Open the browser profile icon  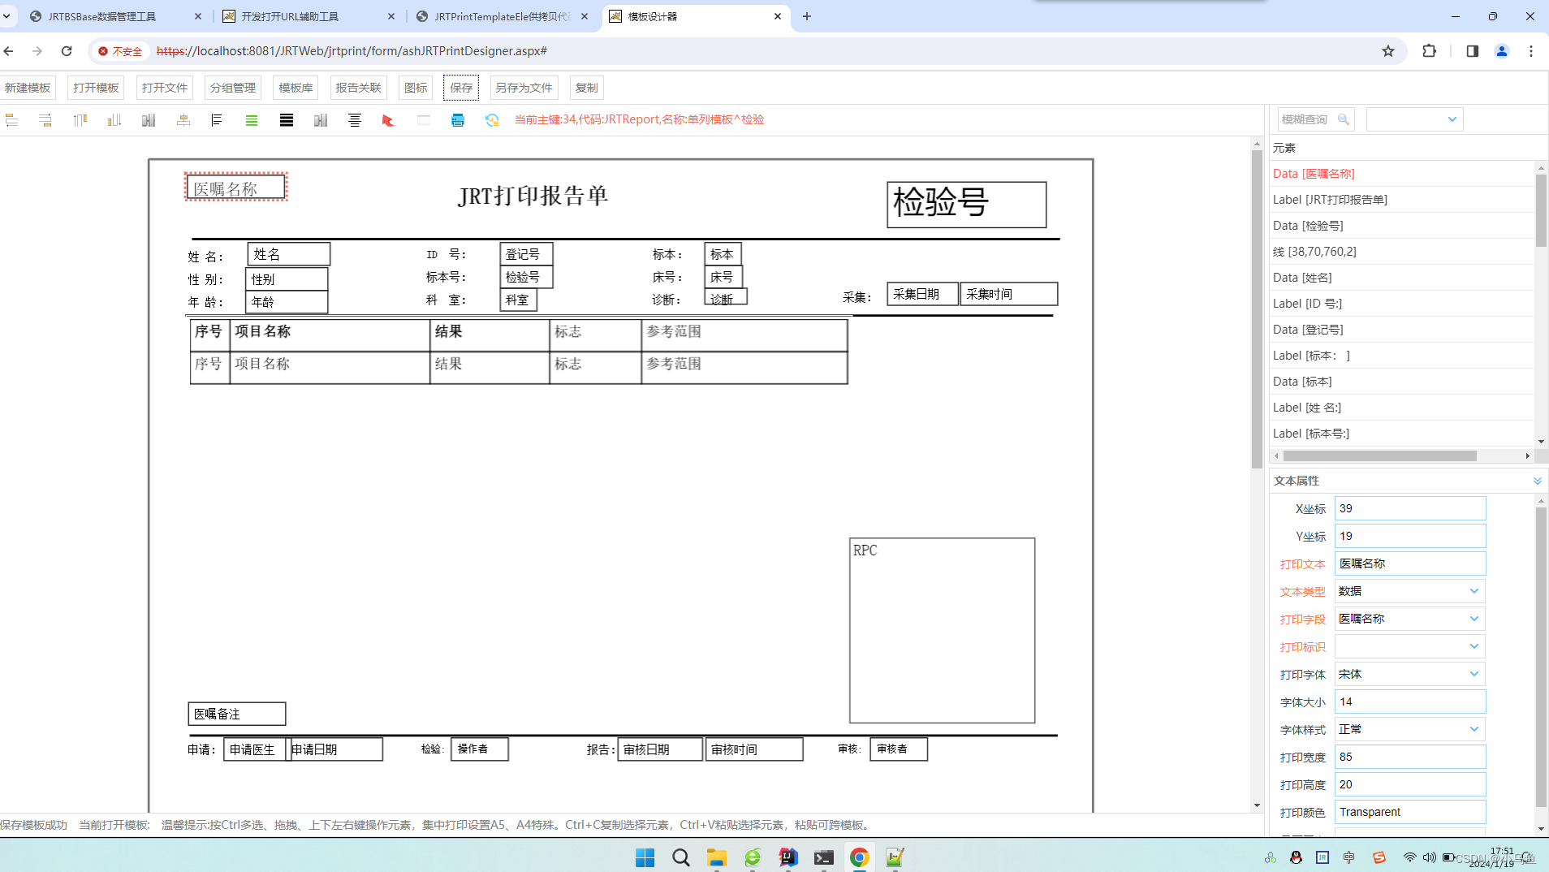click(x=1502, y=51)
